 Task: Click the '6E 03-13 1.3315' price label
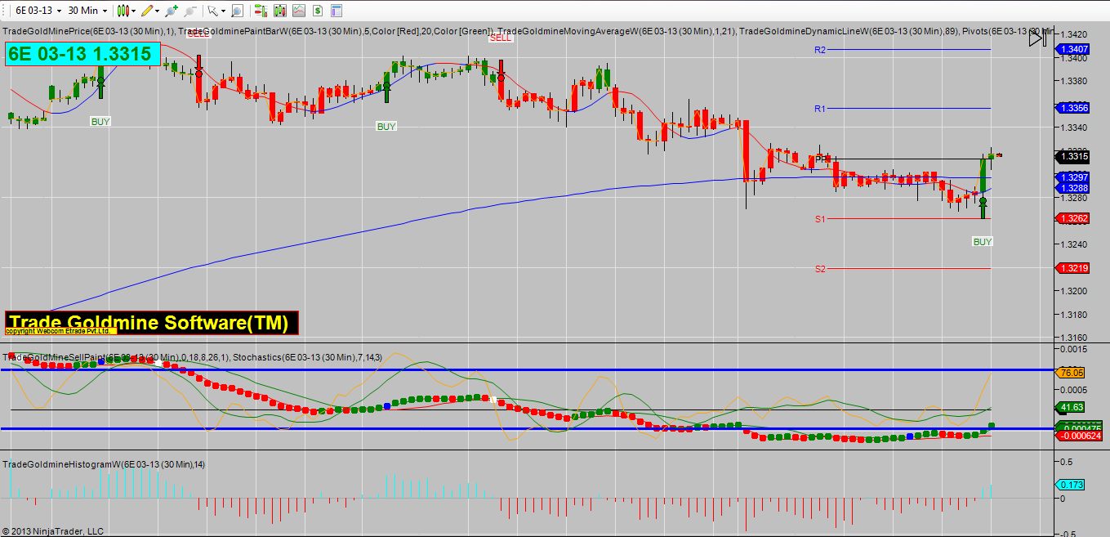83,55
